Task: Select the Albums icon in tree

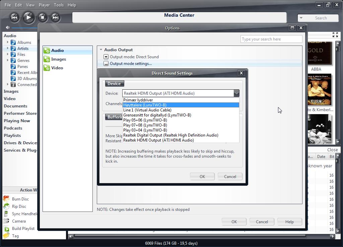Action: (13, 42)
